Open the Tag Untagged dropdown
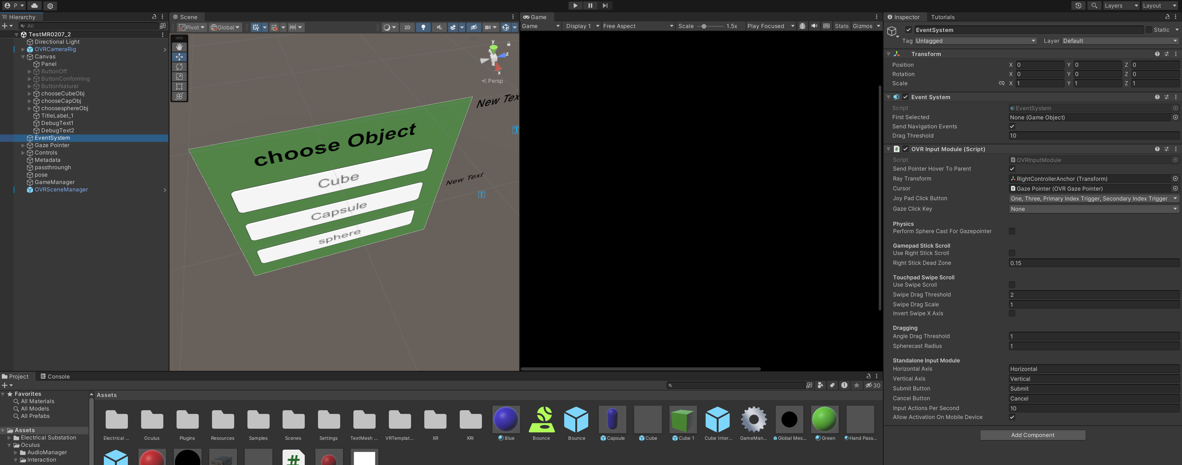The width and height of the screenshot is (1182, 465). [x=975, y=41]
